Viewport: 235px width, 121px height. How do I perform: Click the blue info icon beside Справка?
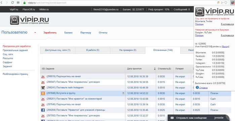click(197, 87)
